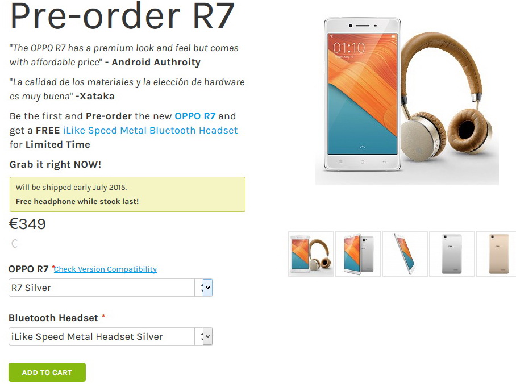The image size is (516, 387).
Task: Select the silver back-view phone thumbnail
Action: click(x=452, y=254)
